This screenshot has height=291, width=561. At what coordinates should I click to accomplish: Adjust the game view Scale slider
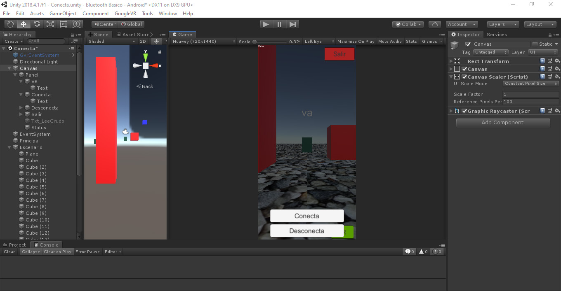(255, 42)
